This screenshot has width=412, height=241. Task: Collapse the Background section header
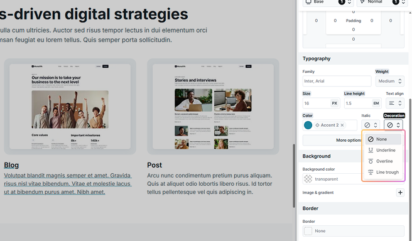(353, 156)
